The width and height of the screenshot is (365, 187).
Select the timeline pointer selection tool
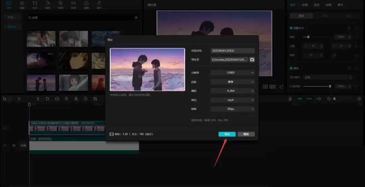point(4,99)
